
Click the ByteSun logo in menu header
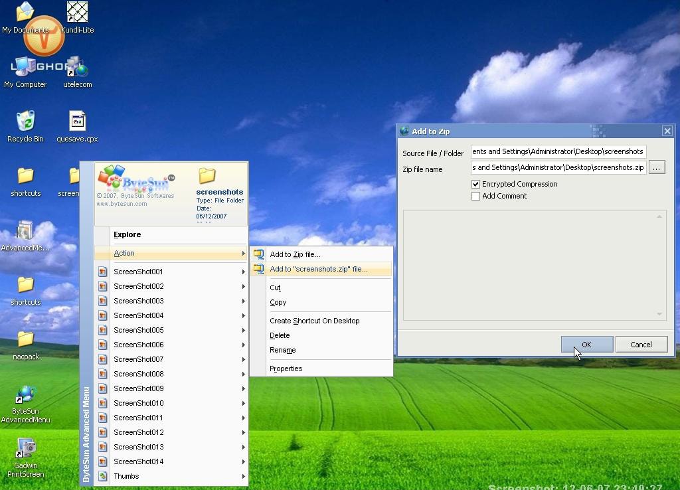135,179
